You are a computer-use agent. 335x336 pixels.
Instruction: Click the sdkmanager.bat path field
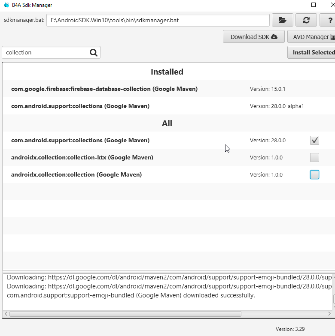pyautogui.click(x=158, y=20)
